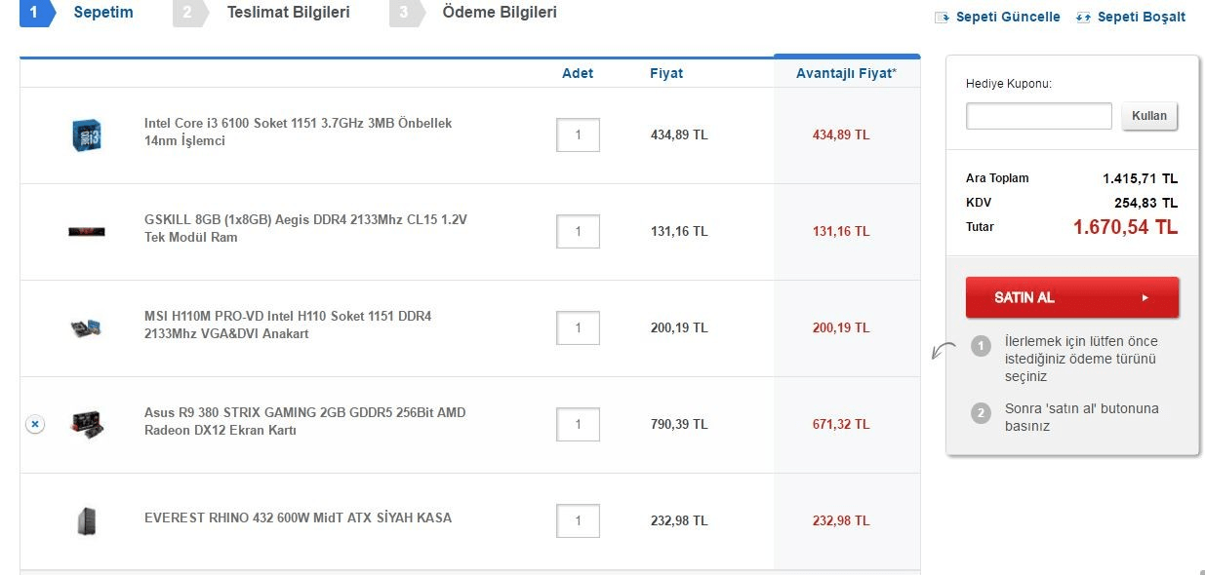Click the quantity box for GSKILL RAM
The image size is (1205, 575).
578,231
